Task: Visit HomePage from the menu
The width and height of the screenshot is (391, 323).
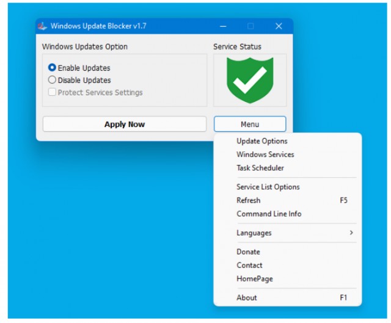Action: 255,278
